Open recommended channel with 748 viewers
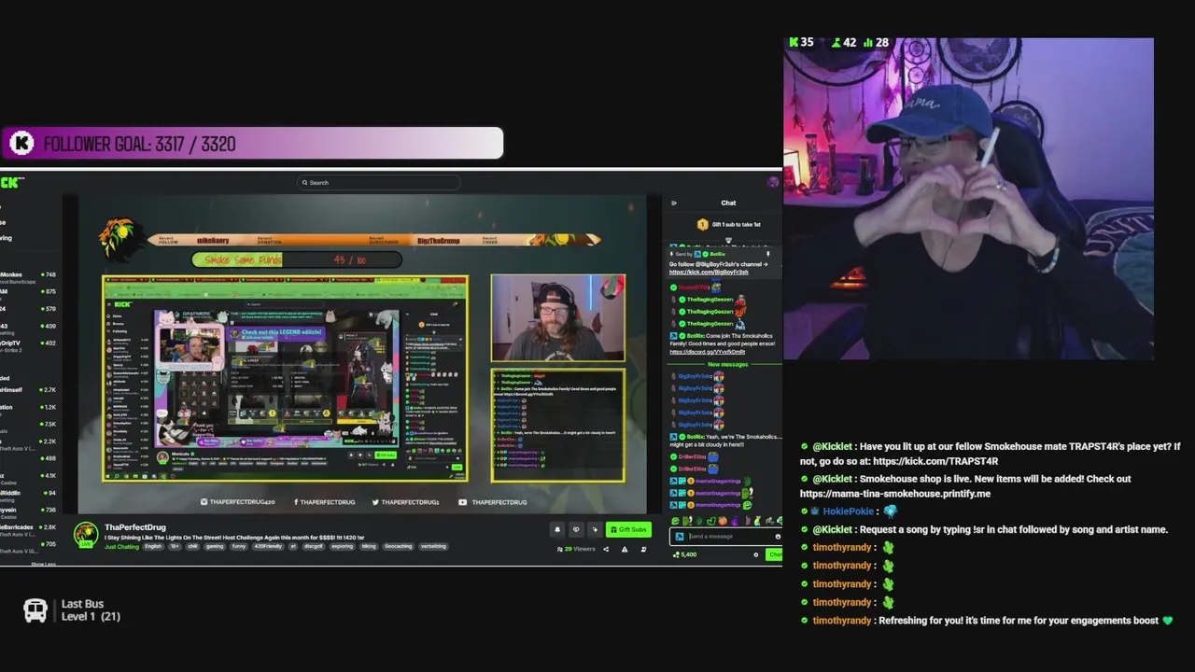 (x=28, y=274)
